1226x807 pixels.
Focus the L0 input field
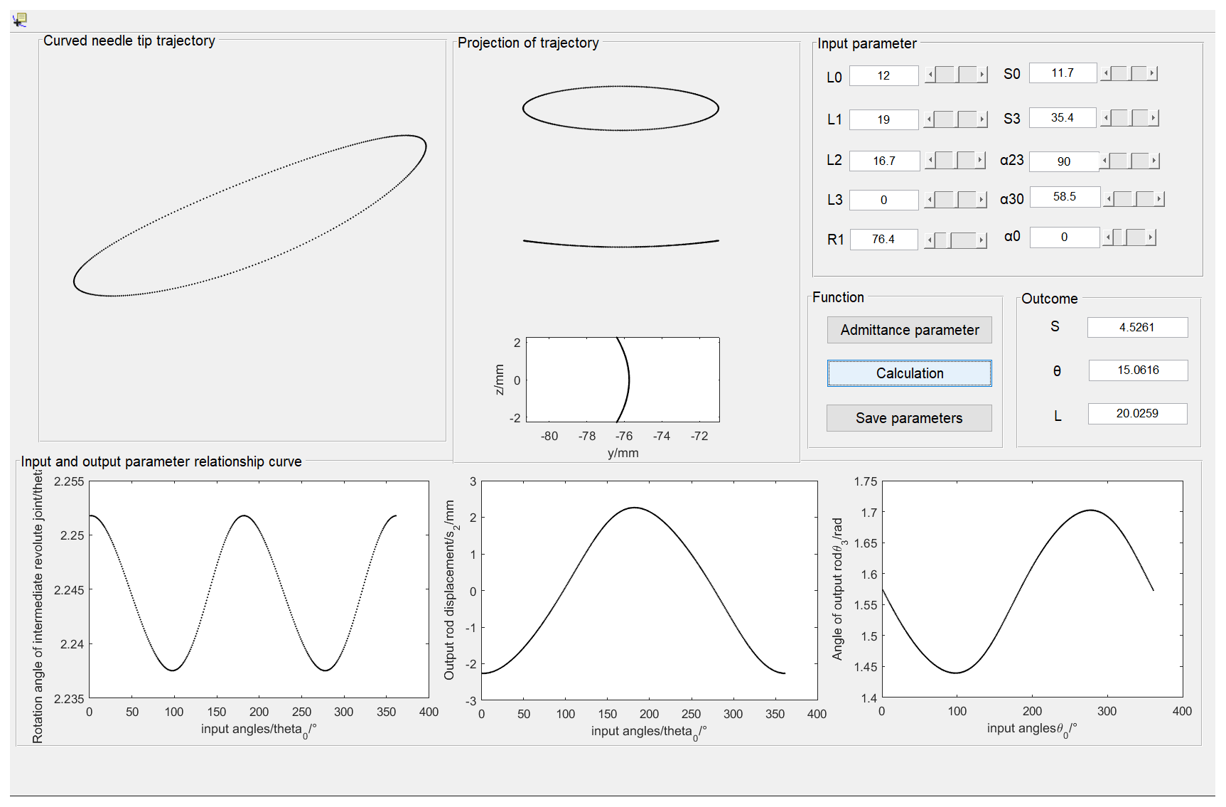click(883, 75)
